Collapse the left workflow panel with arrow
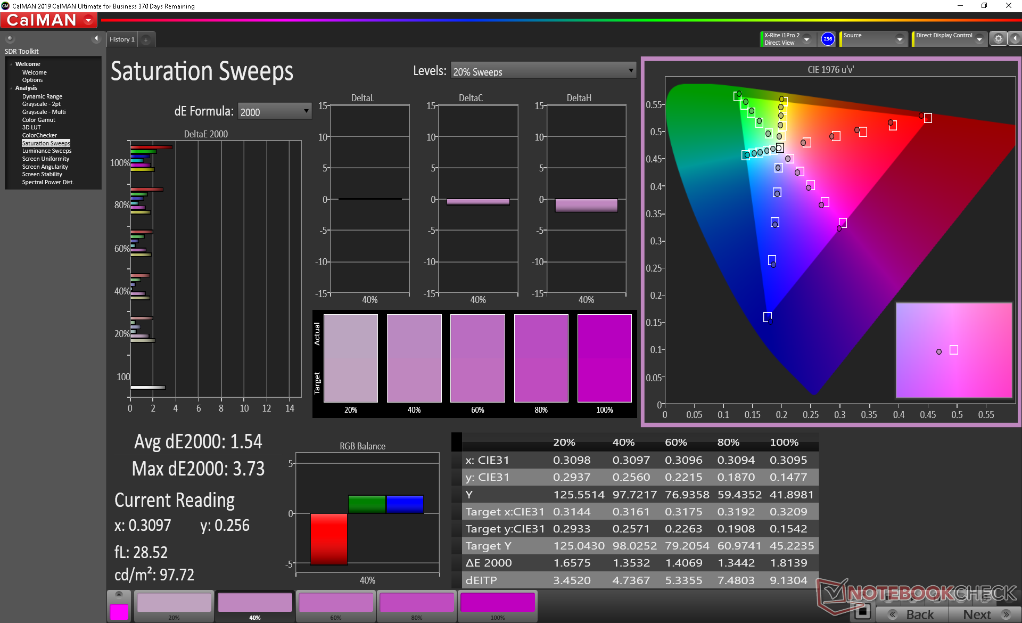Screen dimensions: 1022x623 [x=96, y=38]
